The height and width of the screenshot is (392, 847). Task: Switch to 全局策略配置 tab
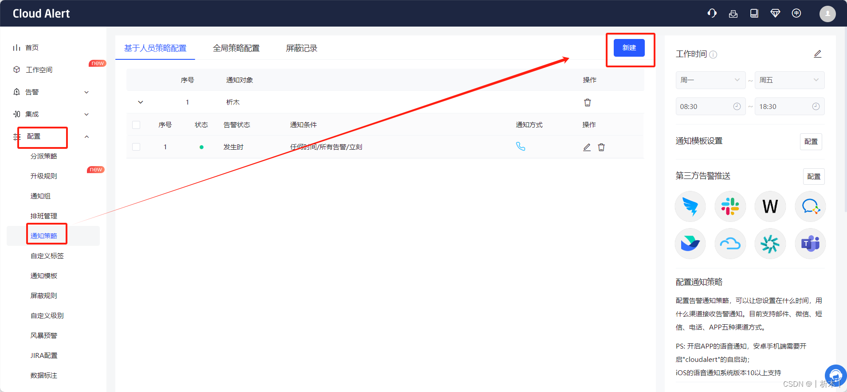(236, 48)
